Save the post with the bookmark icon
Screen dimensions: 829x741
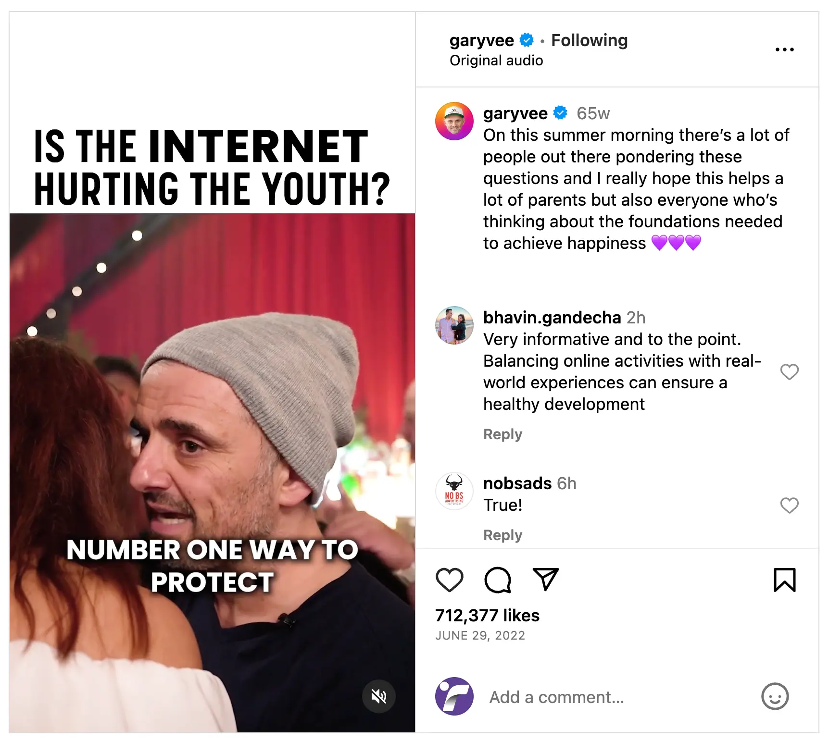pyautogui.click(x=784, y=580)
